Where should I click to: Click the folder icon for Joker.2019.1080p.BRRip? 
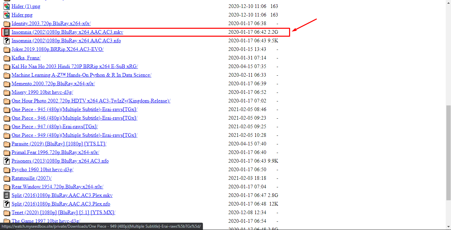point(7,49)
